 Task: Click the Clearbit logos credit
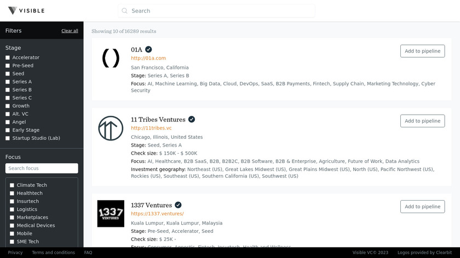[x=424, y=253]
